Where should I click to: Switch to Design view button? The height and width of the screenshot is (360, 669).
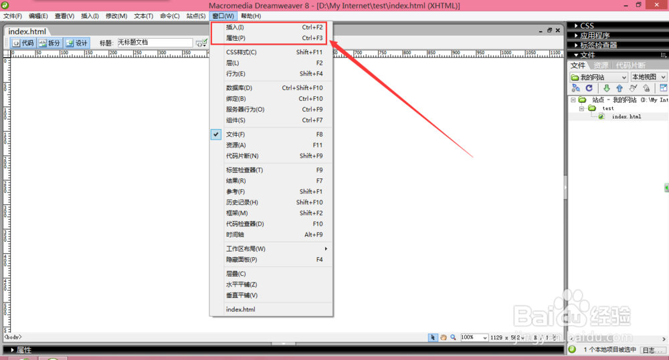(77, 43)
